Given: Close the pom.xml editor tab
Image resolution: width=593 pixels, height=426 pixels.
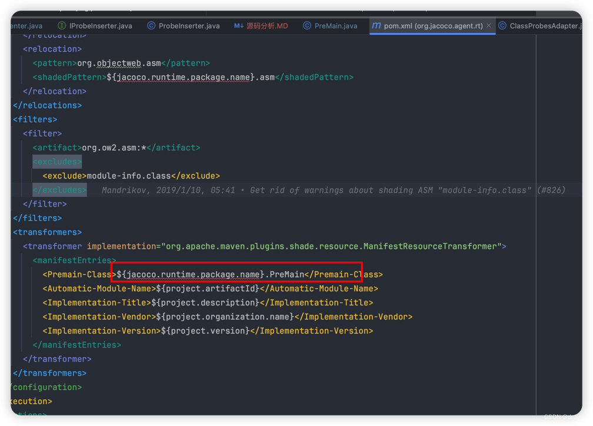Looking at the screenshot, I should pos(489,25).
